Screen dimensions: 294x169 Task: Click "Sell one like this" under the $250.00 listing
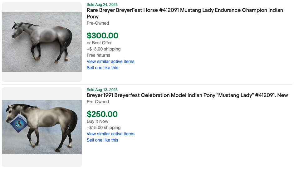coord(102,140)
